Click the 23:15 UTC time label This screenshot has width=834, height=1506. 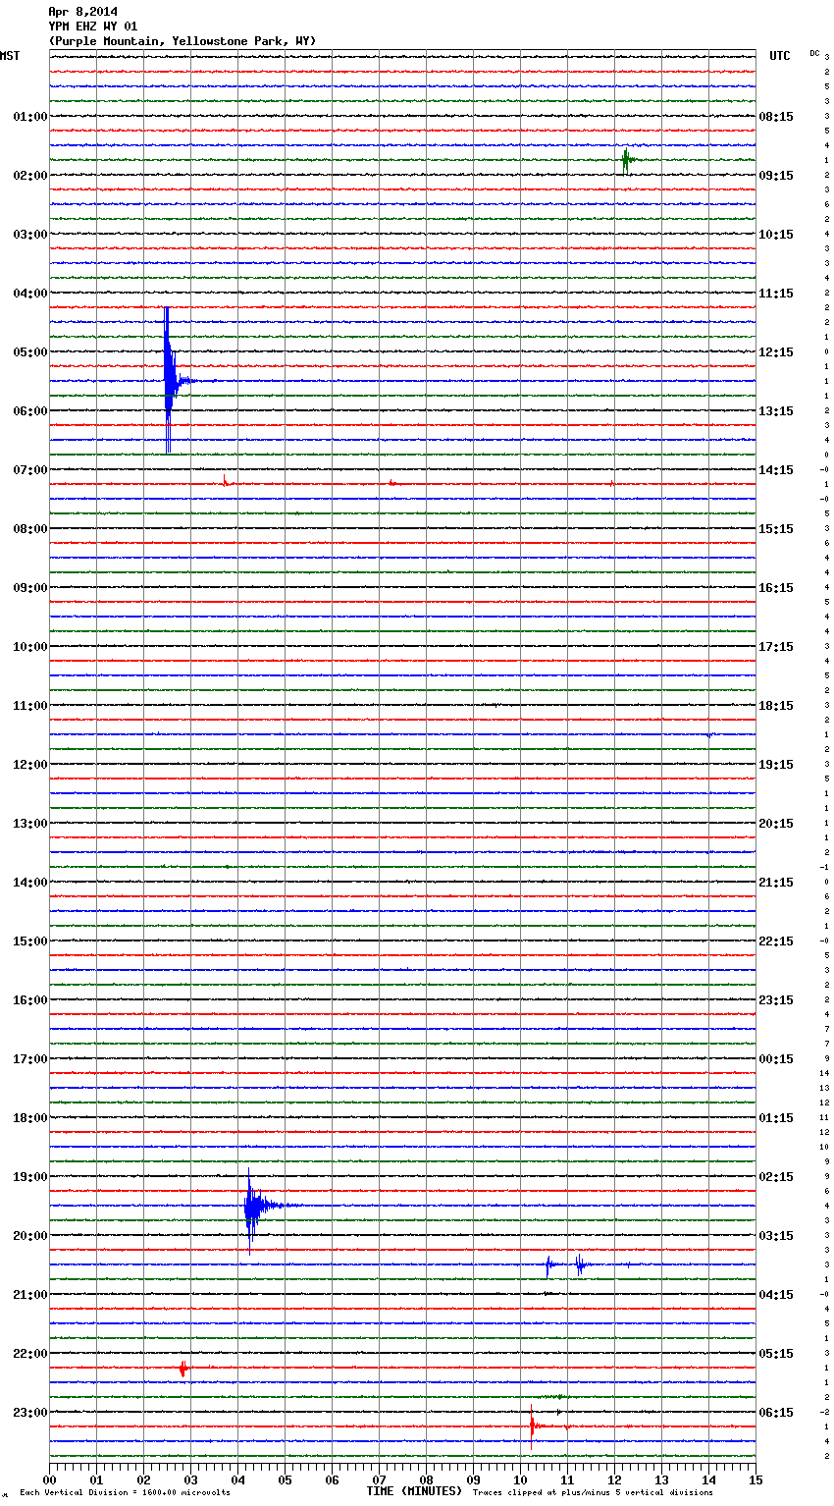(x=776, y=1000)
